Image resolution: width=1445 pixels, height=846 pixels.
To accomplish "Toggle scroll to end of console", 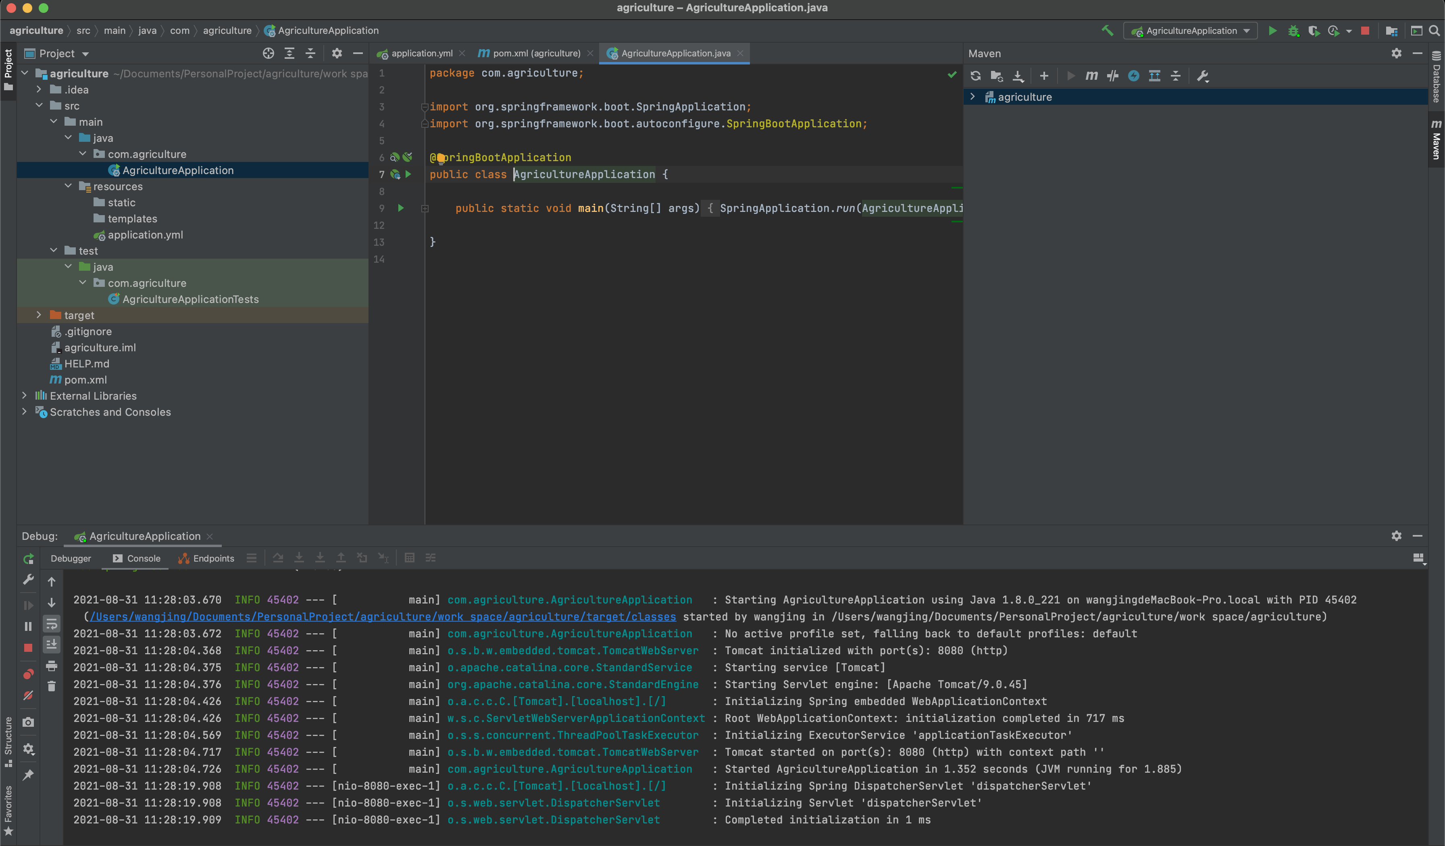I will tap(52, 645).
